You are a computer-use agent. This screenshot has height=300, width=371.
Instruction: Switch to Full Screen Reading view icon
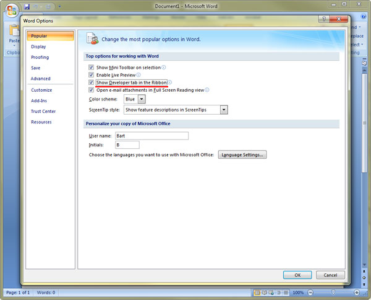pos(264,293)
